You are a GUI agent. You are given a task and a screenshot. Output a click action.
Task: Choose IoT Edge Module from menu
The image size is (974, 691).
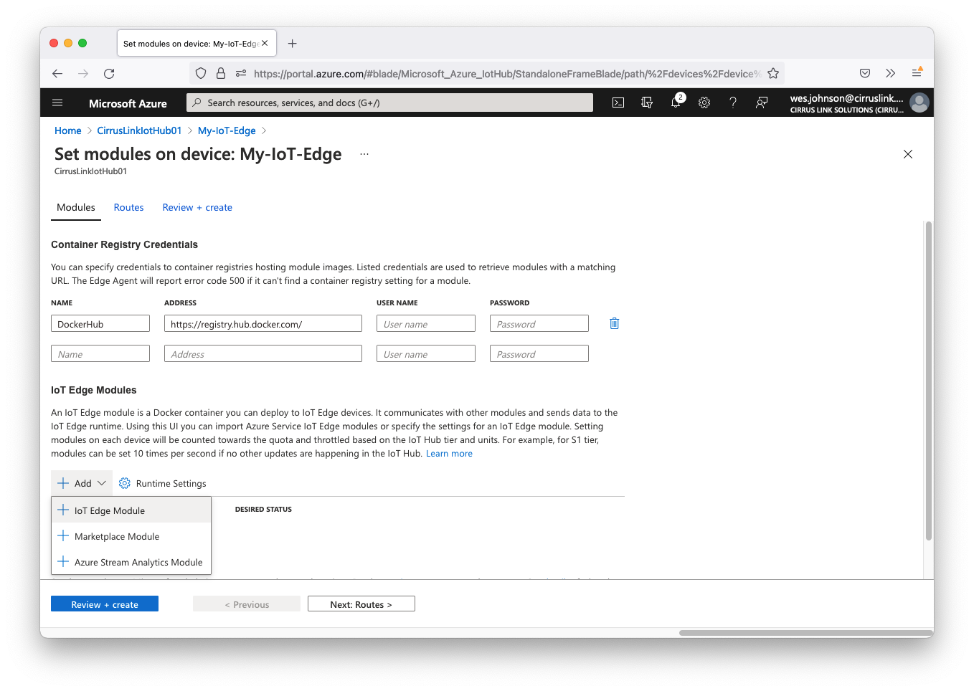(x=110, y=511)
